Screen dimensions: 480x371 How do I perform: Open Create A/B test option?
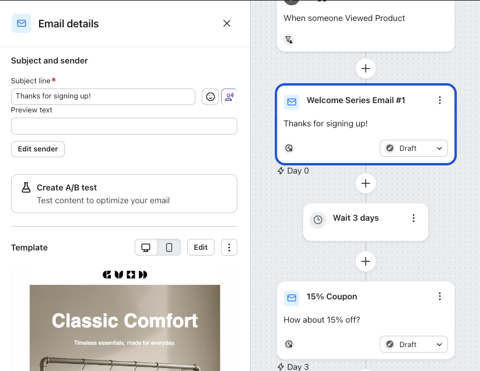(x=124, y=194)
